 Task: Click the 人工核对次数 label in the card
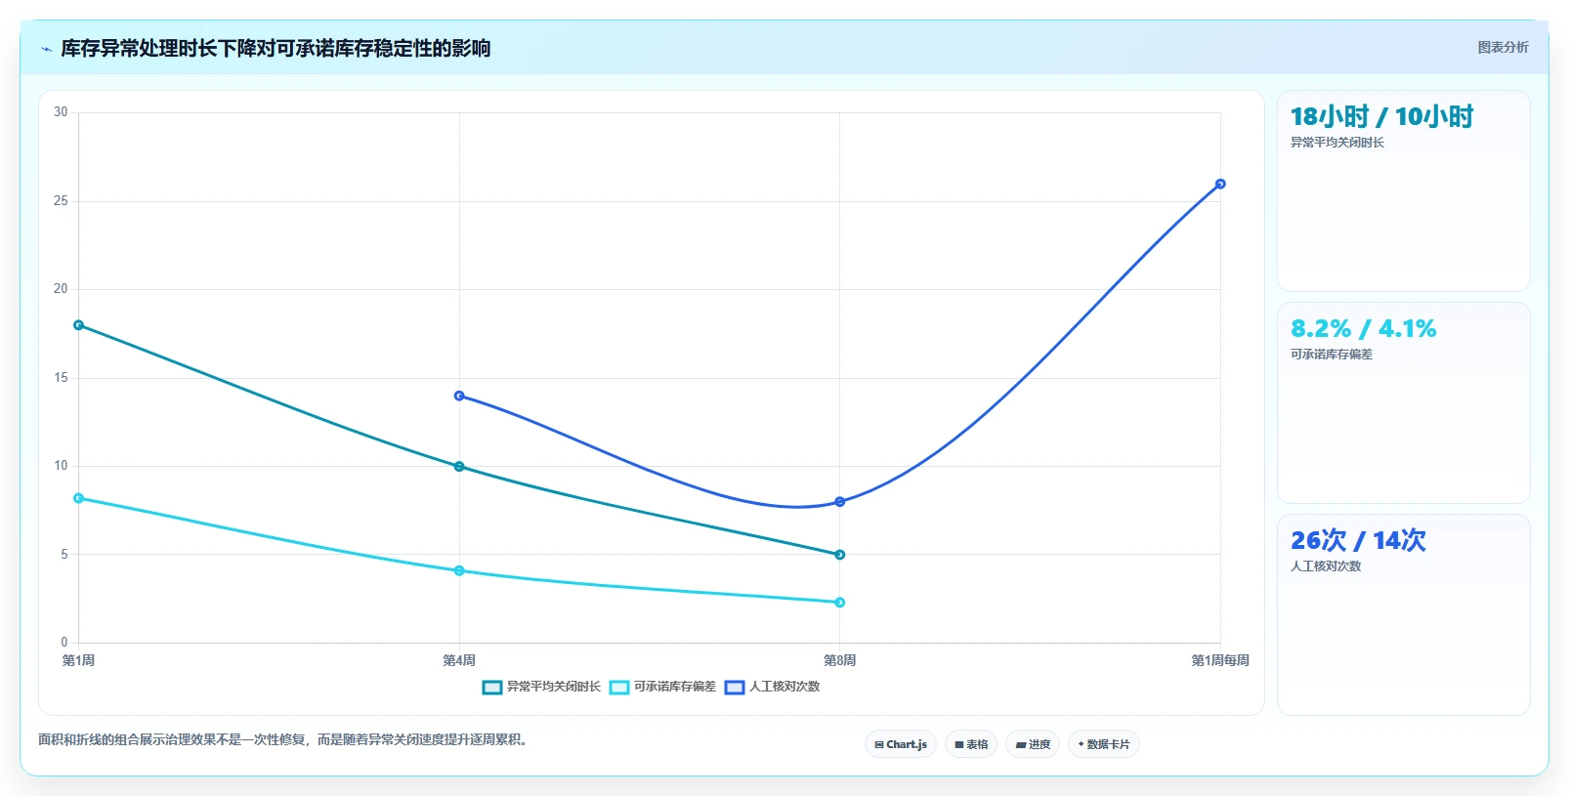1326,566
